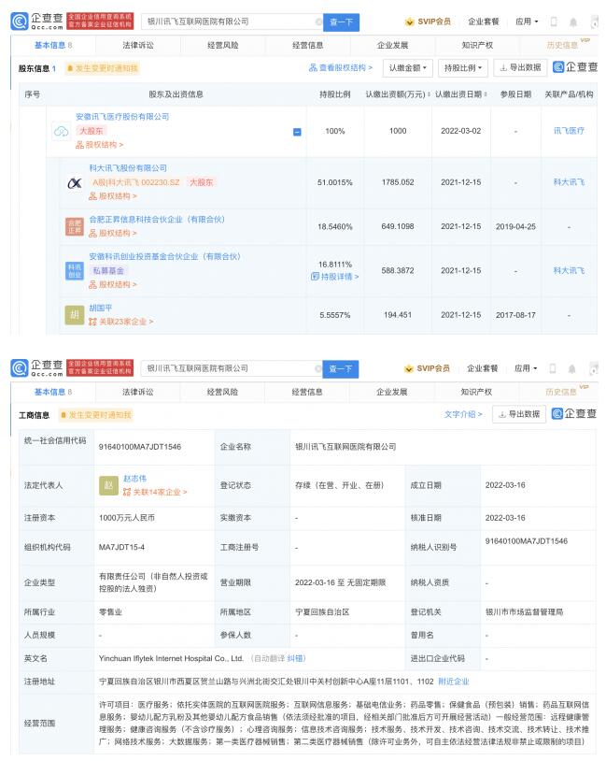Click 企业套餐 above 股东信息 section
Viewport: 606px width, 761px height.
coord(483,22)
